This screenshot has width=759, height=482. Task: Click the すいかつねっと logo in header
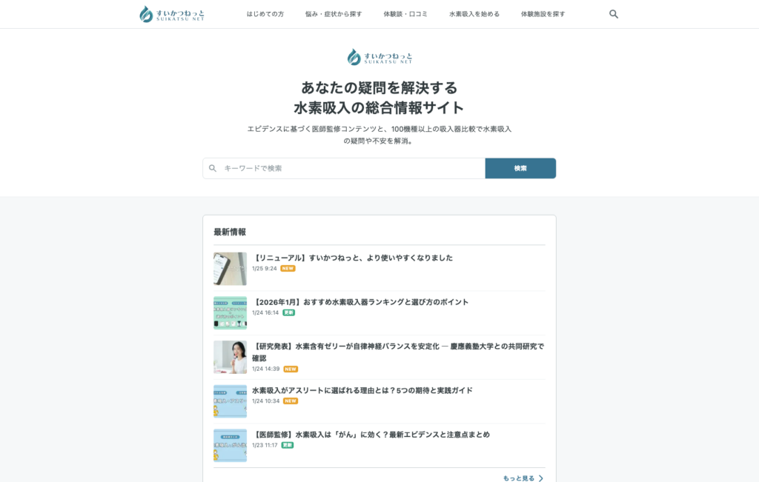tap(172, 14)
